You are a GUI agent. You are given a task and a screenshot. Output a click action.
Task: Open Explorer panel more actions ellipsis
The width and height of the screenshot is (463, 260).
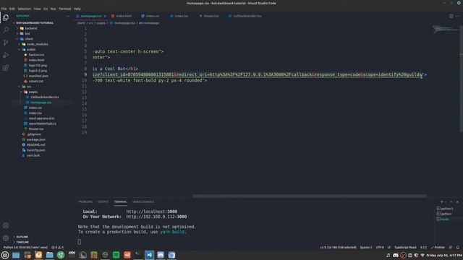(67, 16)
